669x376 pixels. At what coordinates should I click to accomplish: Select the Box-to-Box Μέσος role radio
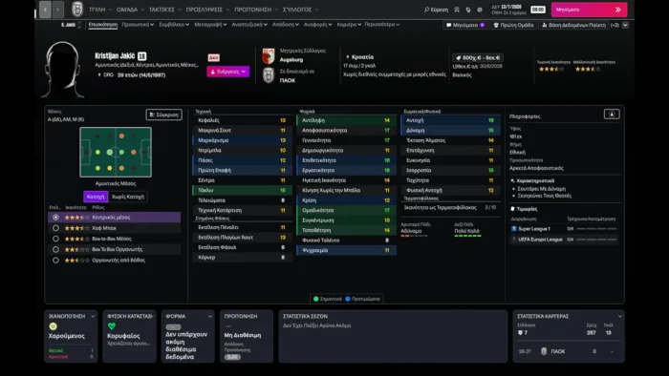pyautogui.click(x=55, y=239)
